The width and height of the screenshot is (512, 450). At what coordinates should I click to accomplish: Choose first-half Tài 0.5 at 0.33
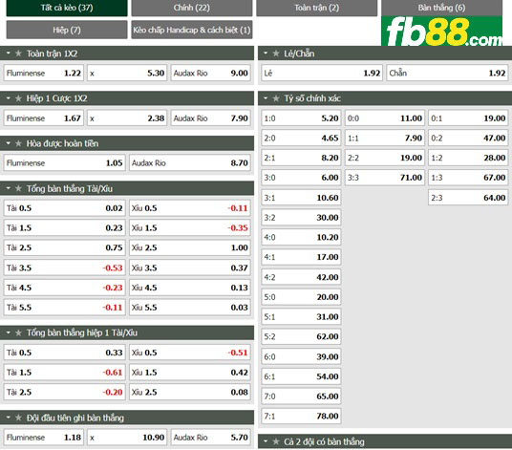coord(64,353)
